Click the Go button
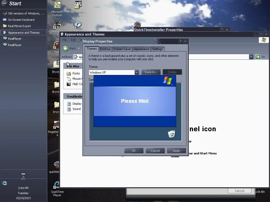The height and width of the screenshot is (202, 270). pos(260,57)
